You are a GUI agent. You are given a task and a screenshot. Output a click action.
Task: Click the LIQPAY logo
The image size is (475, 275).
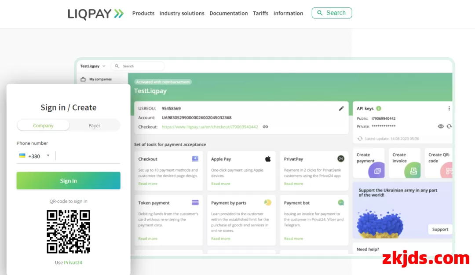click(95, 14)
